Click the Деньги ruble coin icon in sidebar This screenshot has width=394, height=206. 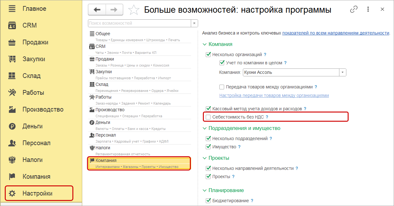[12, 126]
